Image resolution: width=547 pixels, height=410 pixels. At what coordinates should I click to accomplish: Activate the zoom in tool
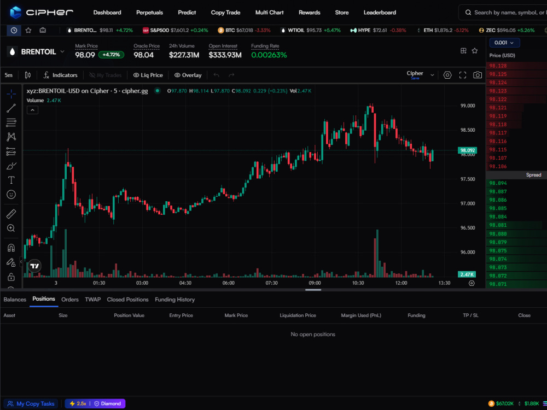(x=11, y=229)
